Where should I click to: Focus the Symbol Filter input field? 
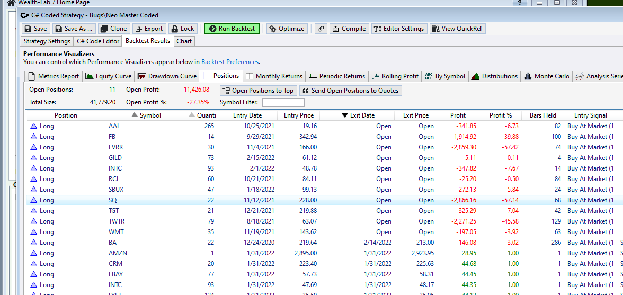(x=283, y=102)
